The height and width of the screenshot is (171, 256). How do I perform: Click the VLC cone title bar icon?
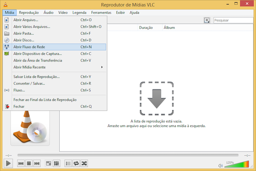[x=6, y=4]
